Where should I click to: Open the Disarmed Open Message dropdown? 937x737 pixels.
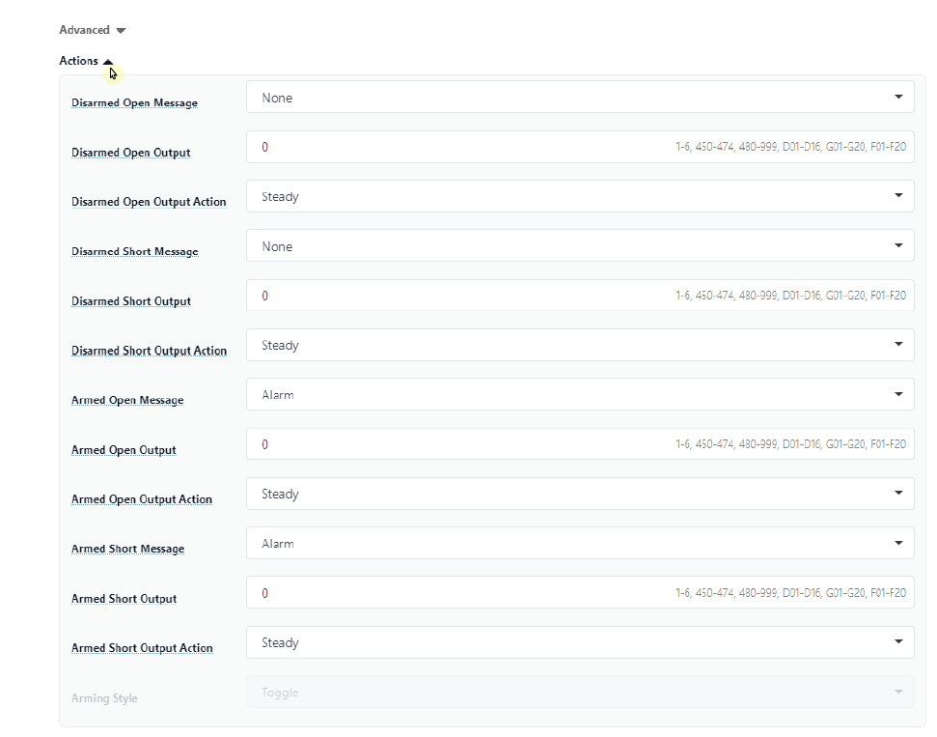click(580, 97)
